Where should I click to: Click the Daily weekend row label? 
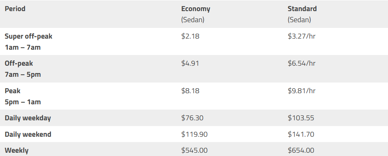pyautogui.click(x=28, y=134)
